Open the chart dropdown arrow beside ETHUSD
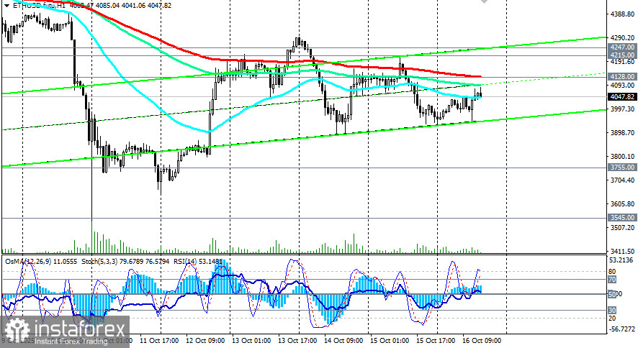Screen dimensions: 638x348 coord(6,6)
